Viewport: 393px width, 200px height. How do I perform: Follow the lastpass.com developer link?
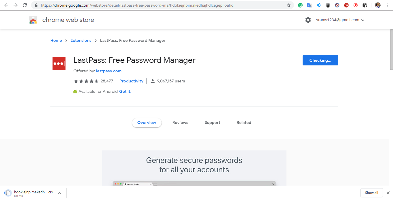point(109,71)
